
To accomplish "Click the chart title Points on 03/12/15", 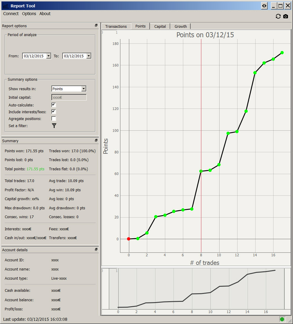I will 205,35.
